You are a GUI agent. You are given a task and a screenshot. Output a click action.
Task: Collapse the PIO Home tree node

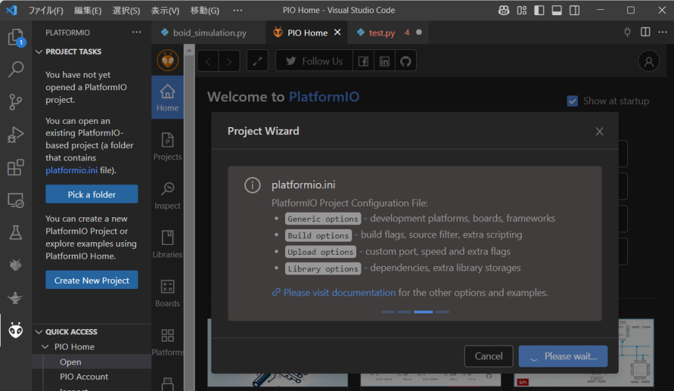tap(45, 347)
